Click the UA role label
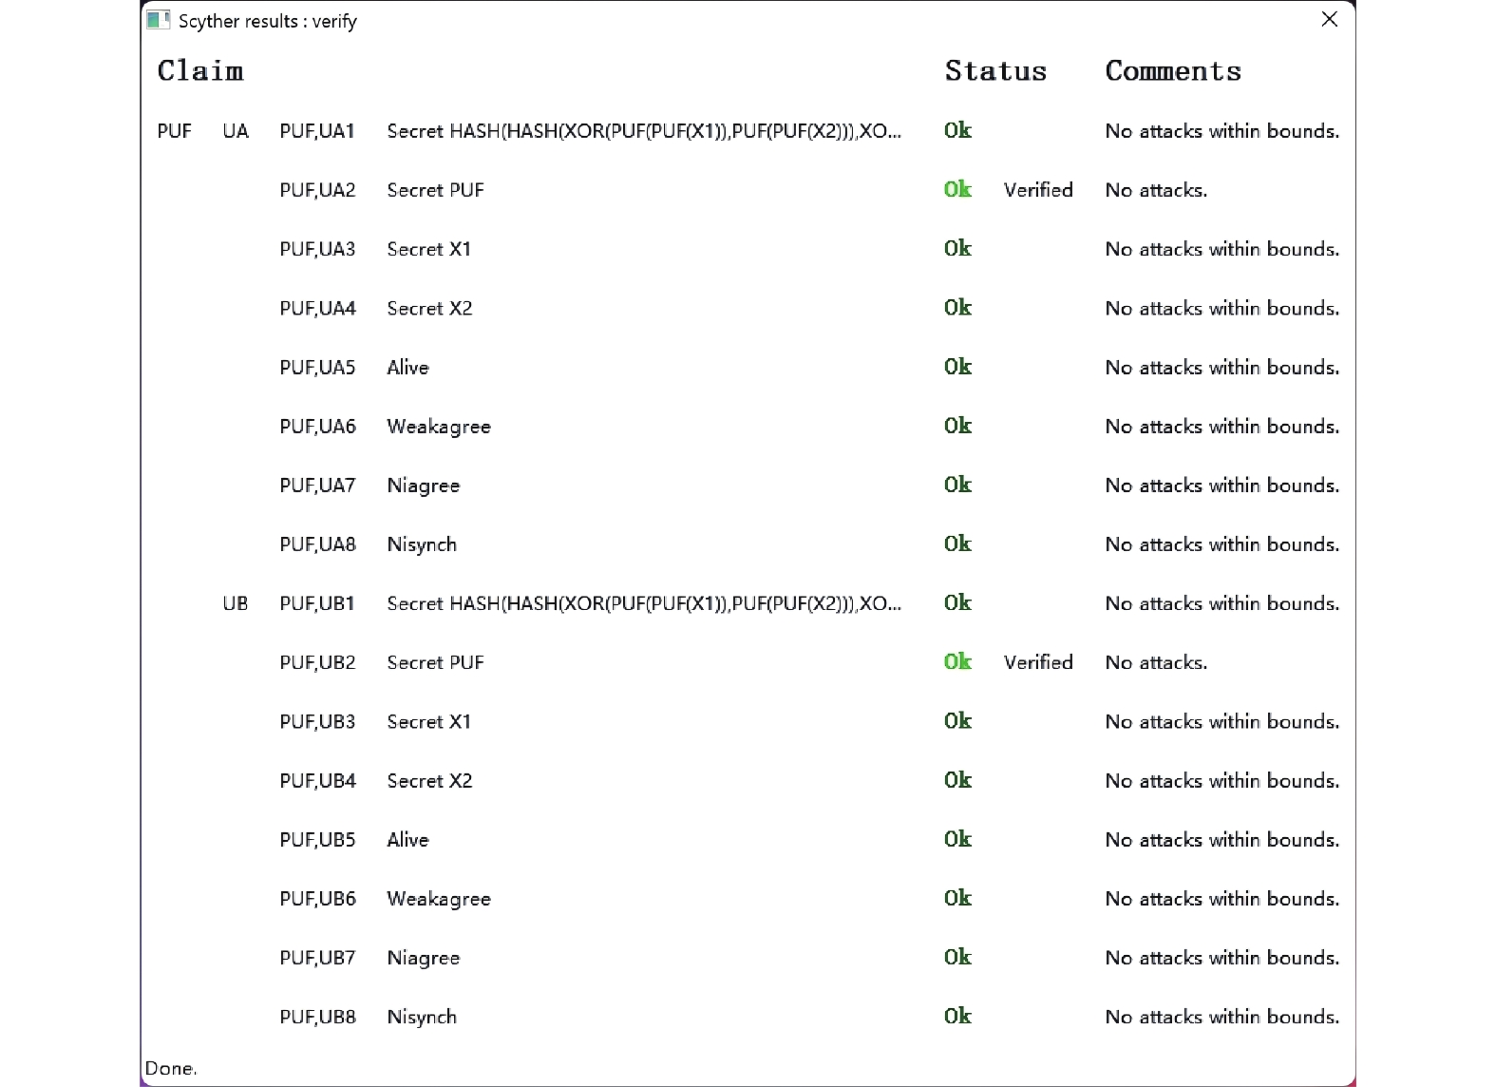The width and height of the screenshot is (1496, 1087). 236,131
